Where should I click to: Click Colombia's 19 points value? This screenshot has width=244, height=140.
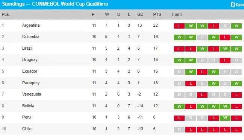155,37
